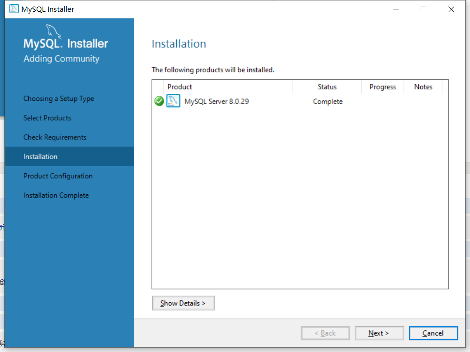Viewport: 470px width, 352px height.
Task: Click the Status column header
Action: (x=327, y=87)
